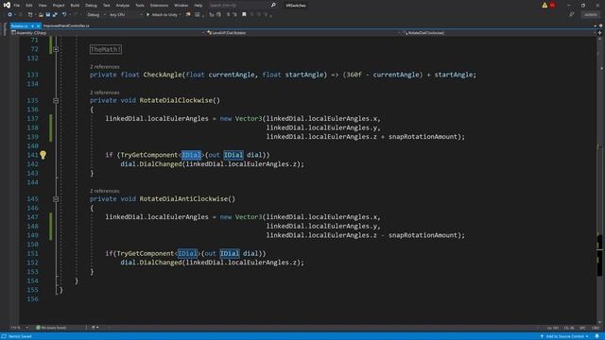Close the Rotator.cs tab
The width and height of the screenshot is (605, 340).
pyautogui.click(x=38, y=25)
